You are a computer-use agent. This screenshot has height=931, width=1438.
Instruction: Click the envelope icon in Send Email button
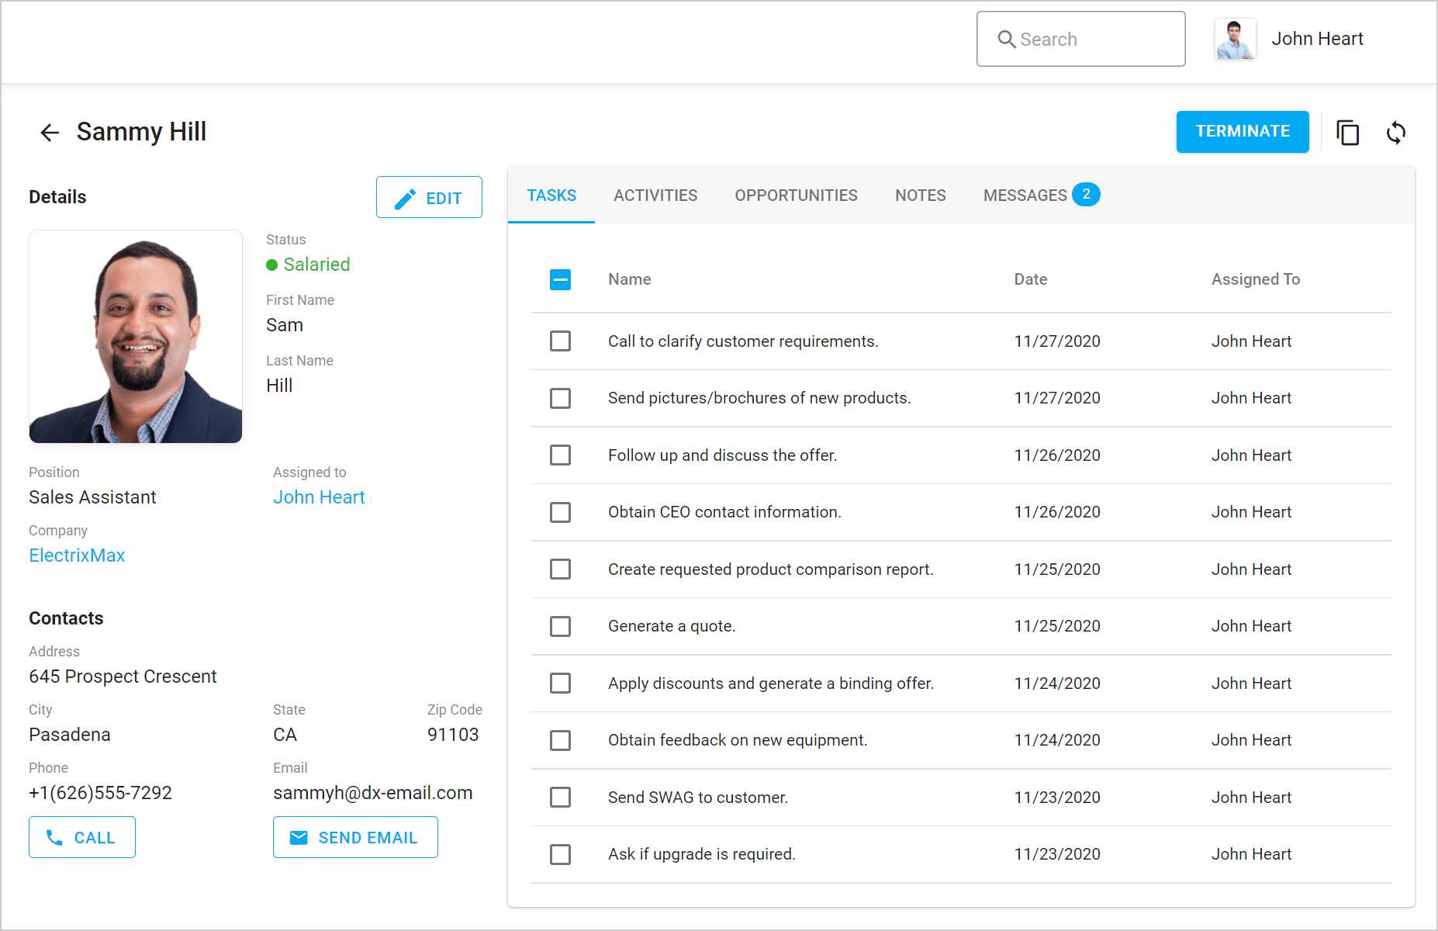pos(298,837)
